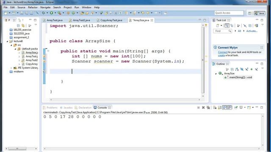The height and width of the screenshot is (152, 271).
Task: Open the Run button dropdown arrow
Action: click(55, 13)
